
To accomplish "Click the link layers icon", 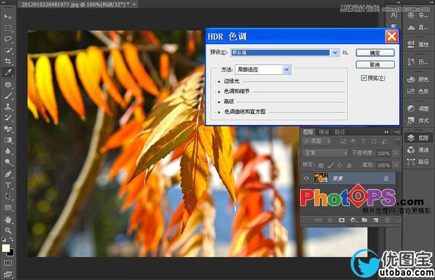I will point(319,220).
